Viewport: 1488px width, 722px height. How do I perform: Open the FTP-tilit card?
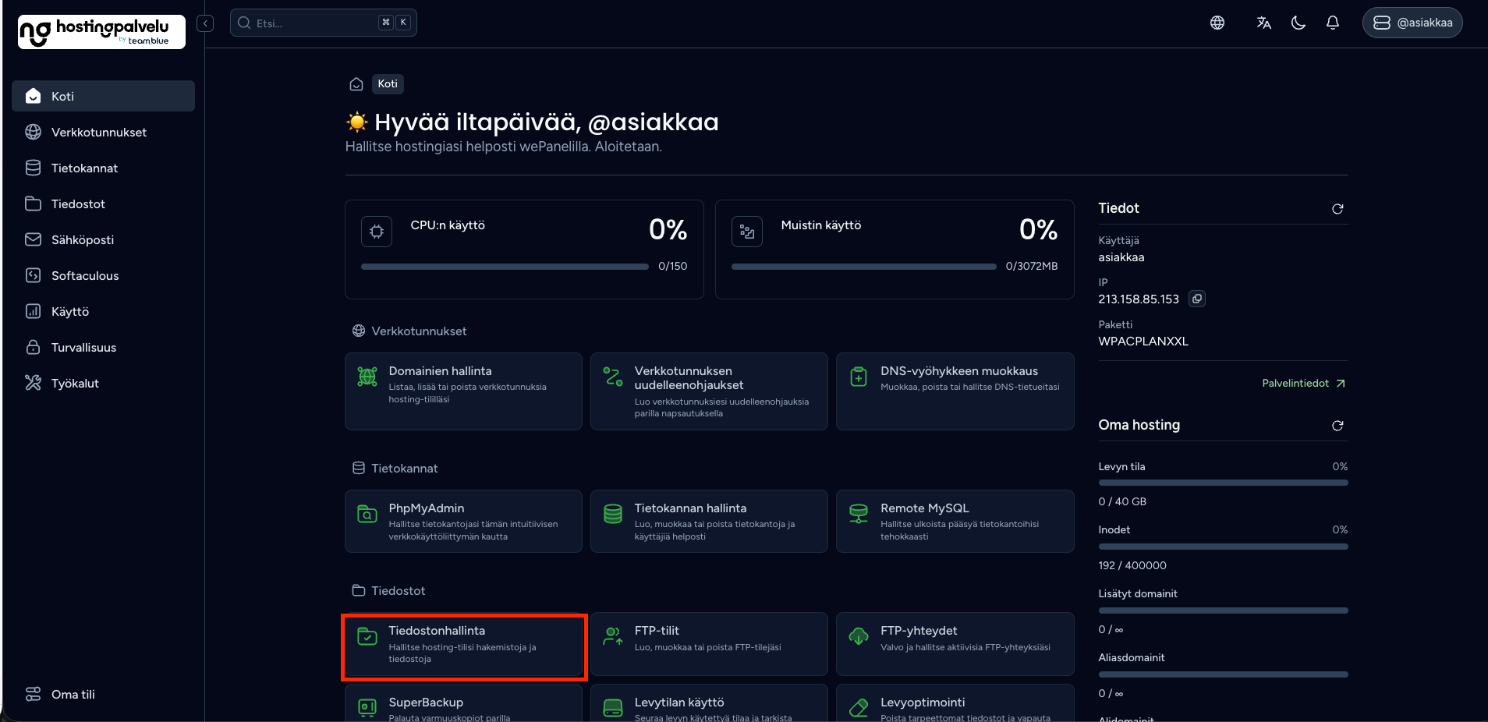709,644
